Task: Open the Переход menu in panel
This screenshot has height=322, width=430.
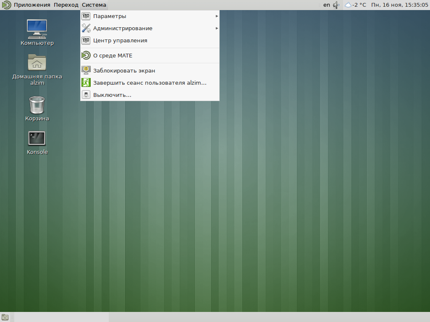Action: [x=66, y=5]
